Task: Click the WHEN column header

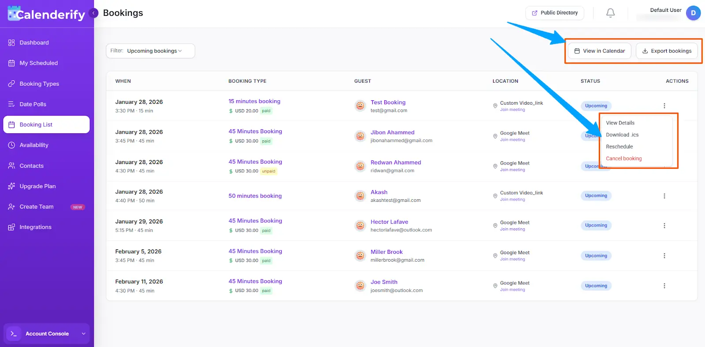Action: pyautogui.click(x=123, y=81)
